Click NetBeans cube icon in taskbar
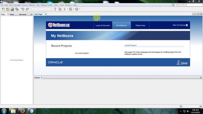 point(31,111)
